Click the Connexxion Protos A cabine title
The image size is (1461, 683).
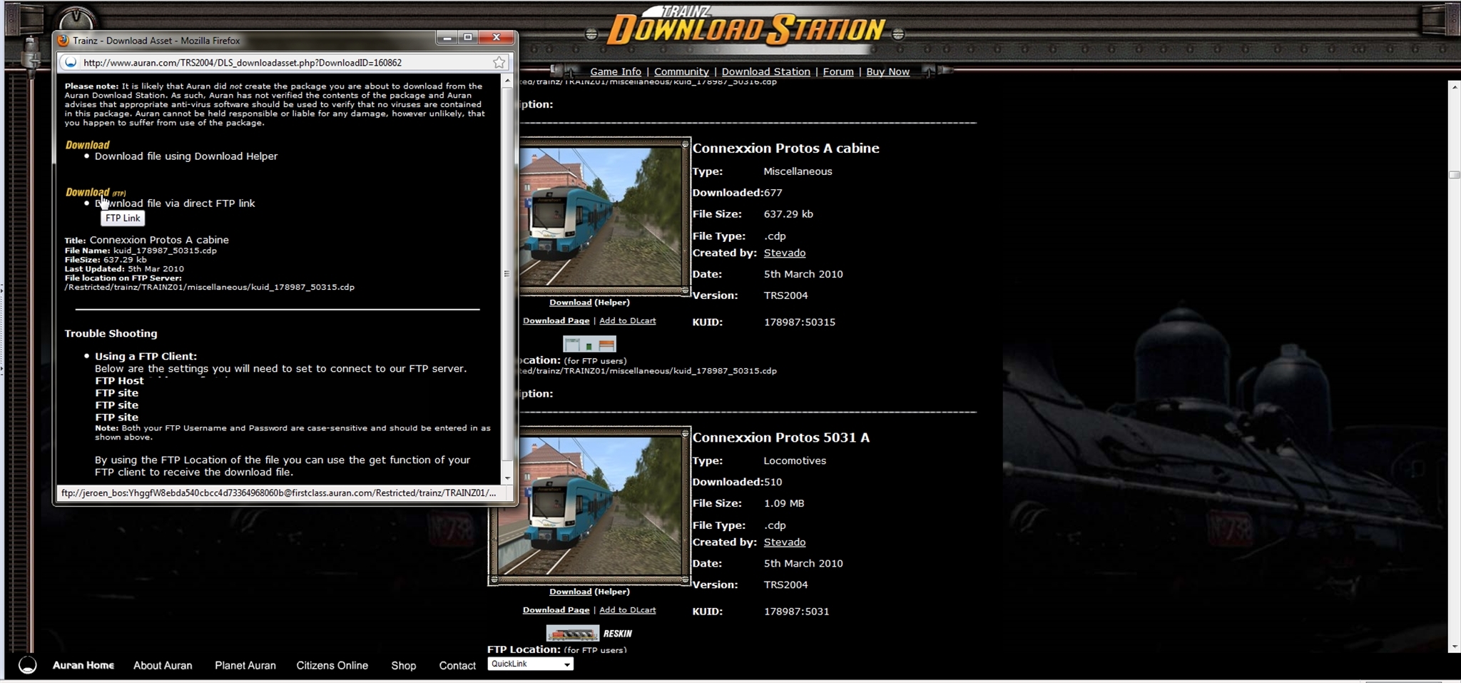[786, 148]
